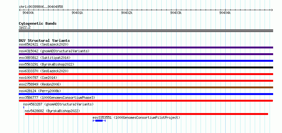282x133 pixels.
Task: Click the 90401k ruler label
Action: [78, 13]
